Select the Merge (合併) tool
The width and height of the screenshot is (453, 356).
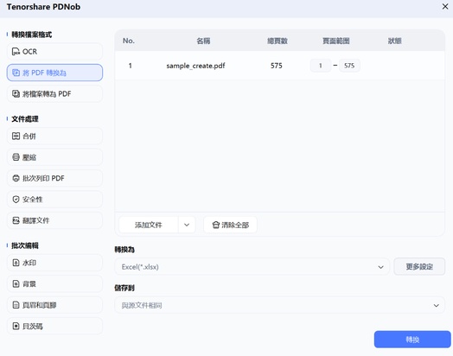click(x=54, y=136)
